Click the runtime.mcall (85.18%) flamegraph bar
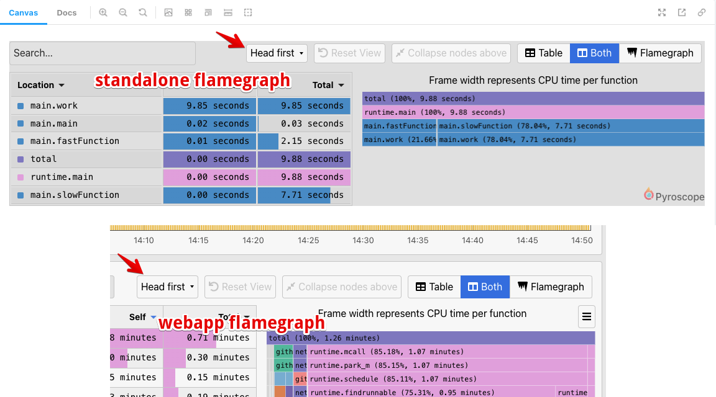The width and height of the screenshot is (716, 397). pos(447,352)
